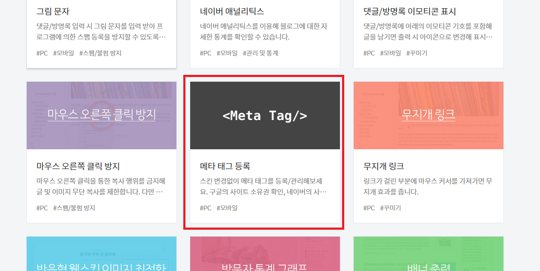
Task: Open the 무지개 링크 card title below thumbnail
Action: (x=384, y=166)
